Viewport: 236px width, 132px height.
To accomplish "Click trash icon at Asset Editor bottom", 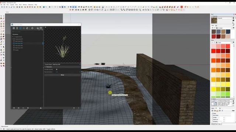I will coord(28,108).
